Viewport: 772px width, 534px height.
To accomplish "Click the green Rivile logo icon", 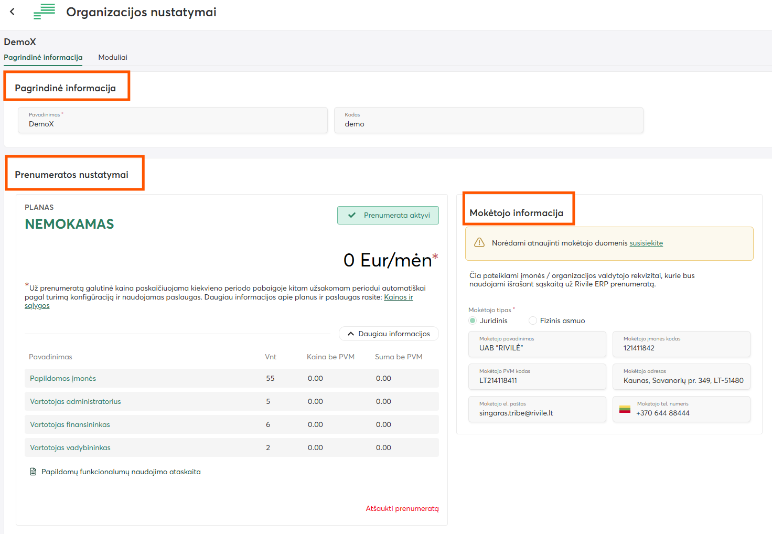I will pyautogui.click(x=44, y=12).
